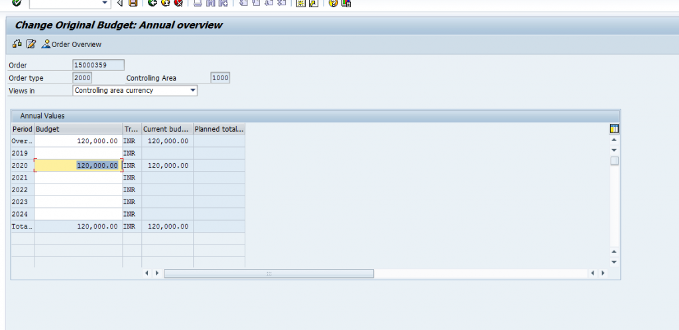Viewport: 679px width, 330px height.
Task: Open the 'Views in' currency dropdown
Action: pyautogui.click(x=193, y=90)
